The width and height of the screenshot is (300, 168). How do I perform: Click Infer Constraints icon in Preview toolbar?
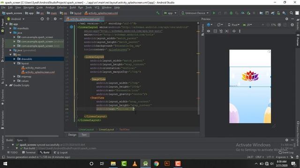227,31
